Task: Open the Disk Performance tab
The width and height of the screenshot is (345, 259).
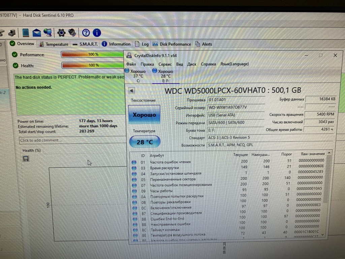Action: tap(172, 44)
